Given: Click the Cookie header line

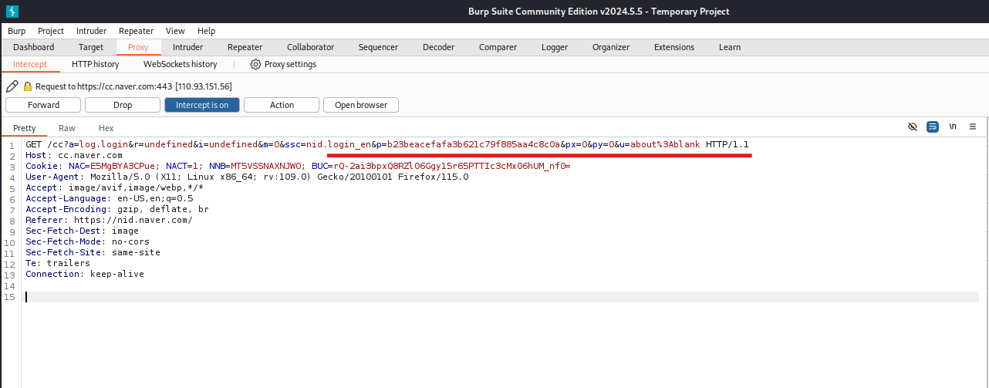Looking at the screenshot, I should pos(298,166).
